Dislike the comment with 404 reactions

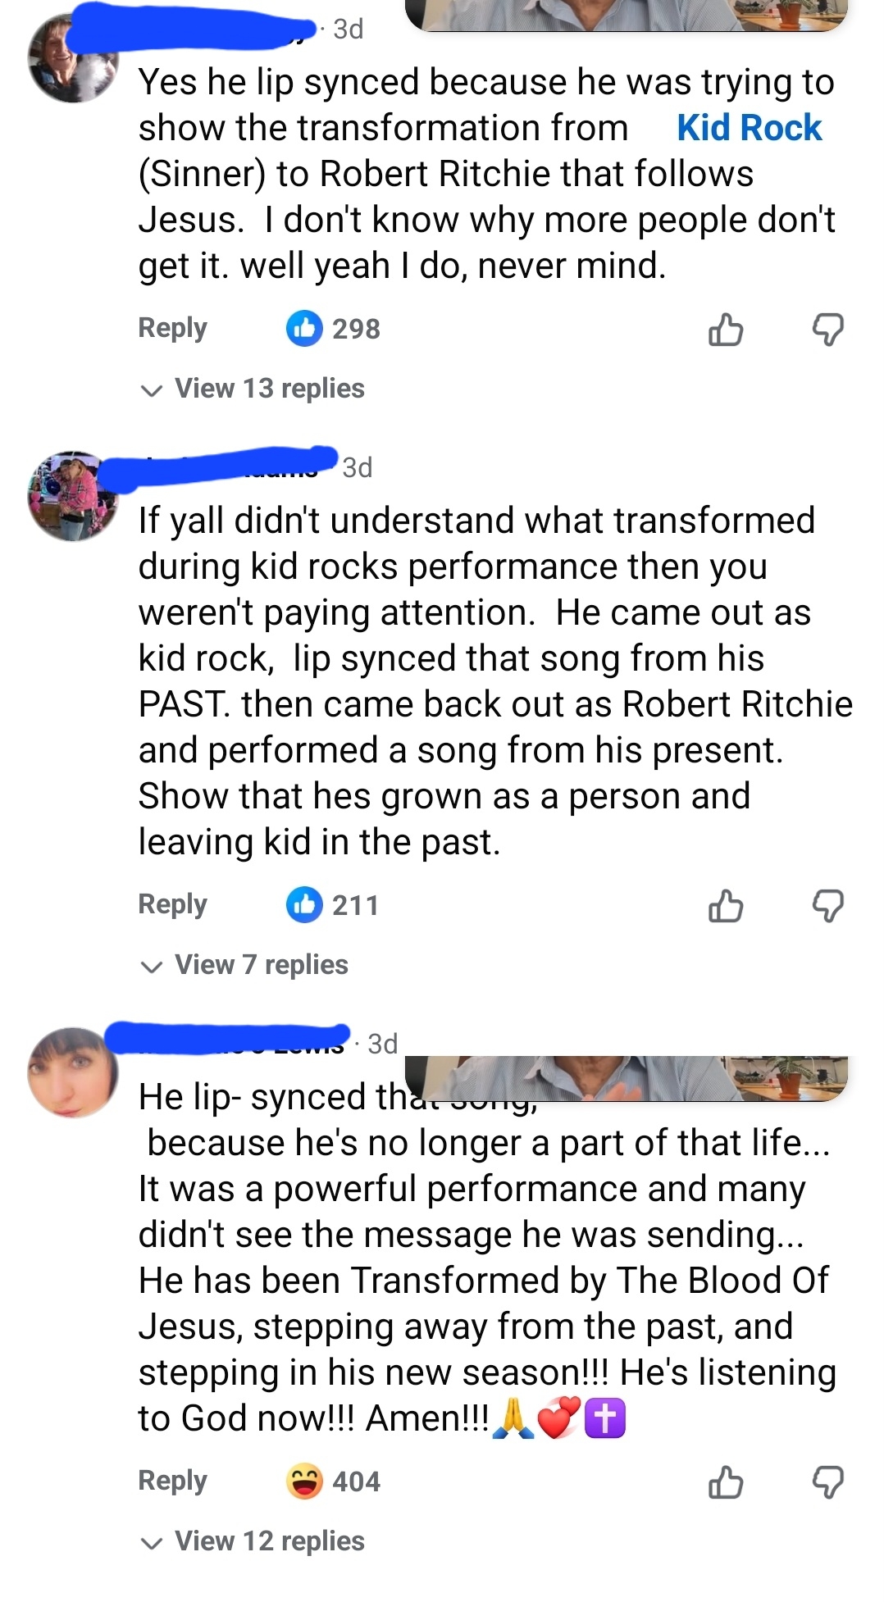point(827,1482)
